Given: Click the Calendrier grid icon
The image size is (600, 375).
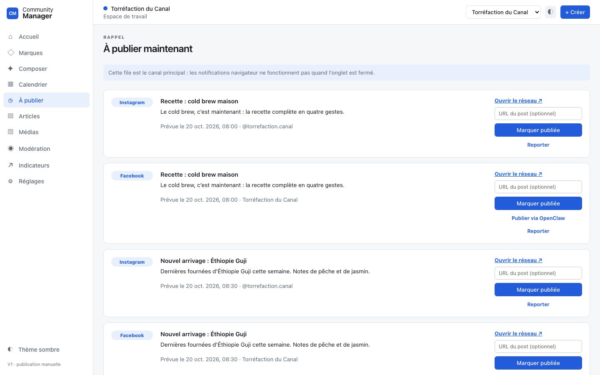Looking at the screenshot, I should (10, 84).
